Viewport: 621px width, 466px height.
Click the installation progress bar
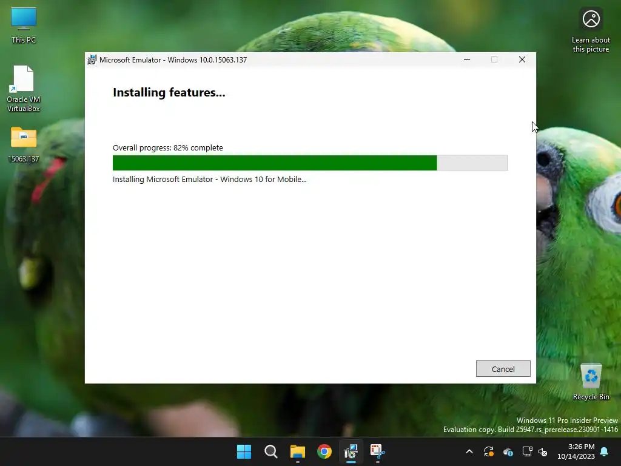pyautogui.click(x=310, y=163)
